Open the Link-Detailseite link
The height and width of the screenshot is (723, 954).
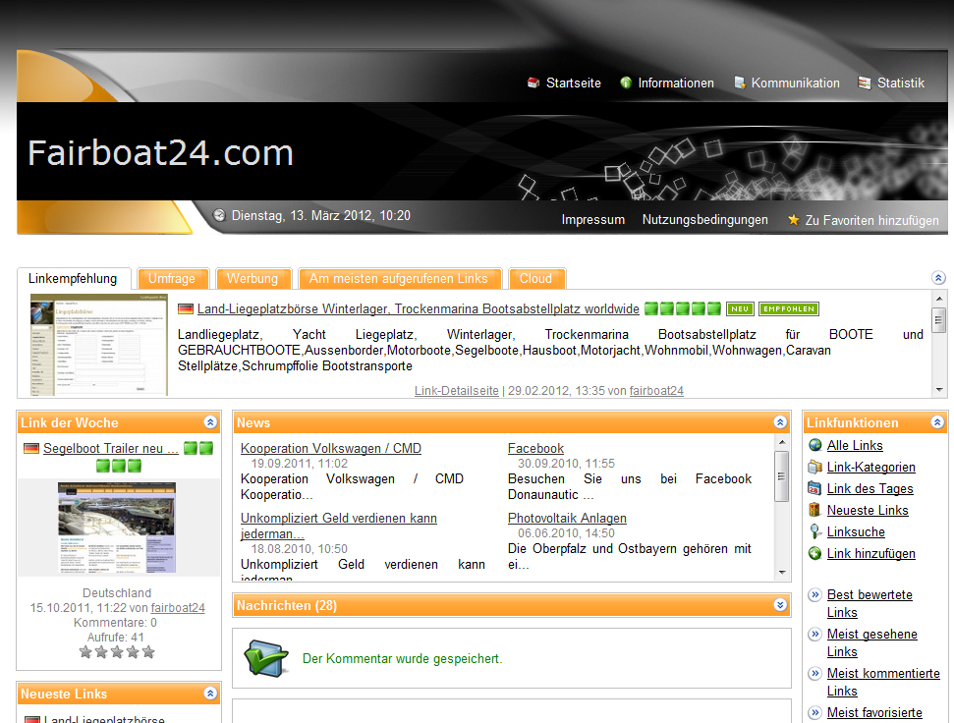point(456,390)
